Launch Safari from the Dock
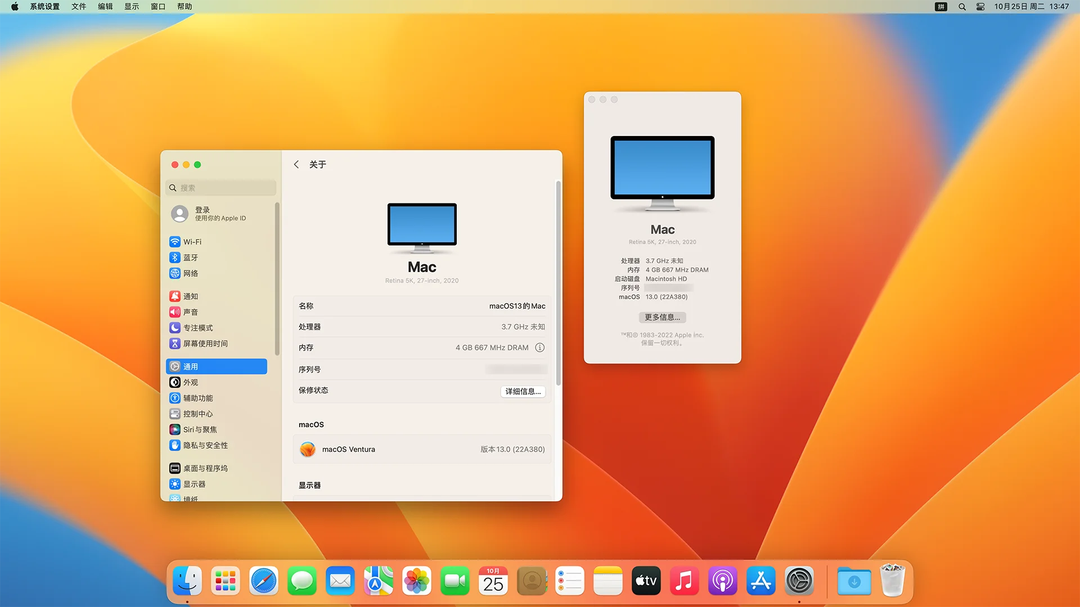 [x=264, y=581]
